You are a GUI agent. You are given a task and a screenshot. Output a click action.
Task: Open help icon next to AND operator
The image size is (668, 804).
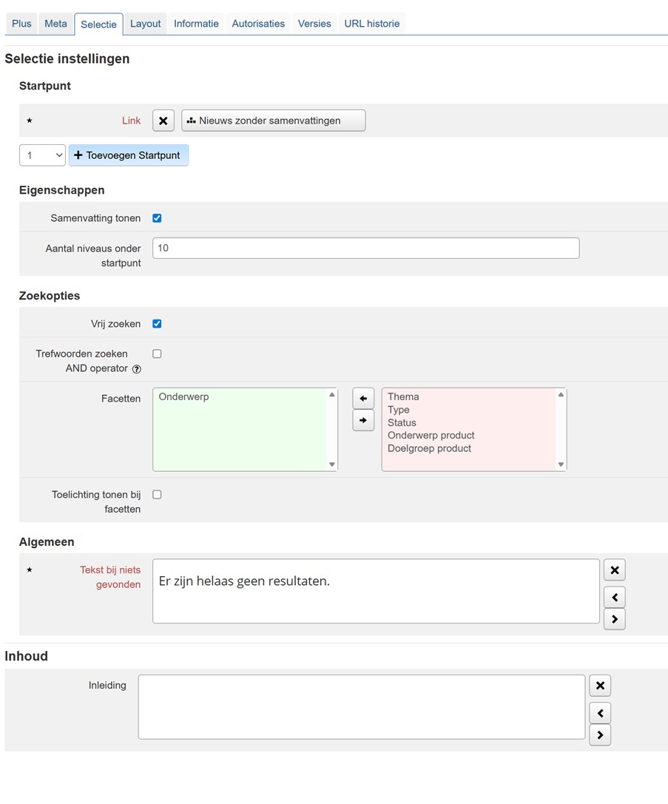tap(136, 369)
